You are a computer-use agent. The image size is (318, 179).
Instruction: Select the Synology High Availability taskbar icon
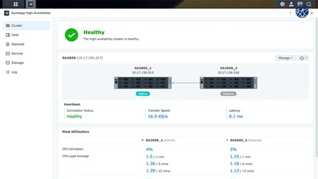(30, 4)
